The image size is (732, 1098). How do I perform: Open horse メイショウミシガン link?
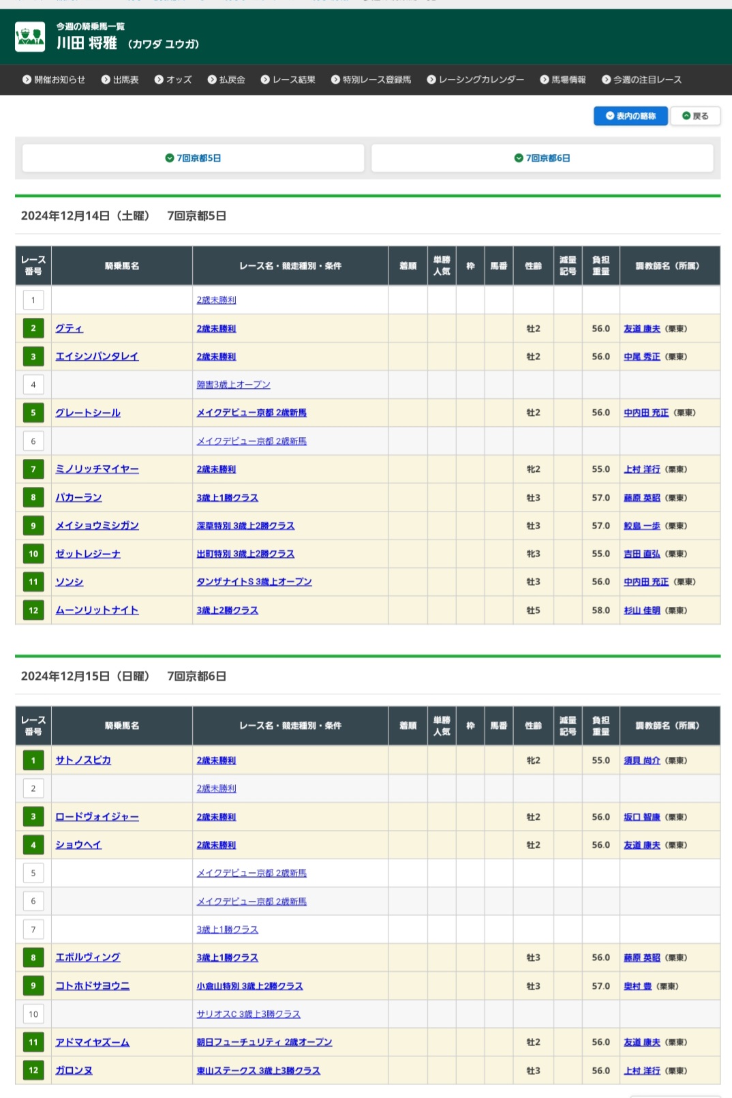[97, 526]
